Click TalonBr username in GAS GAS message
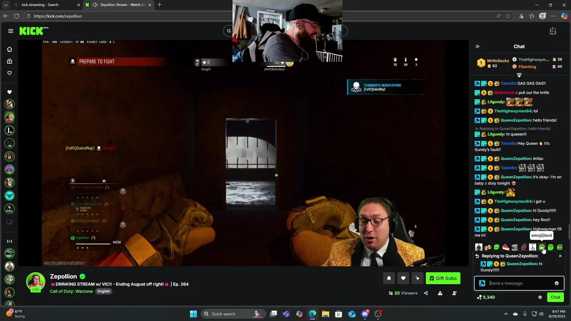 [508, 83]
